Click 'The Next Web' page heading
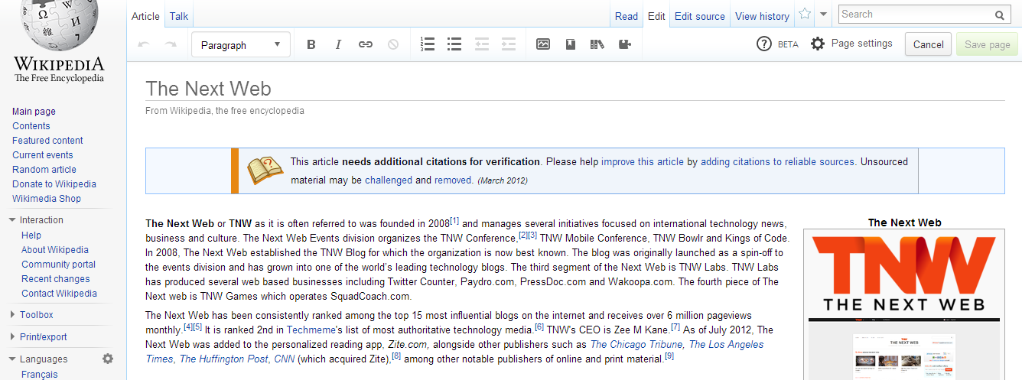Image resolution: width=1022 pixels, height=380 pixels. [x=208, y=89]
